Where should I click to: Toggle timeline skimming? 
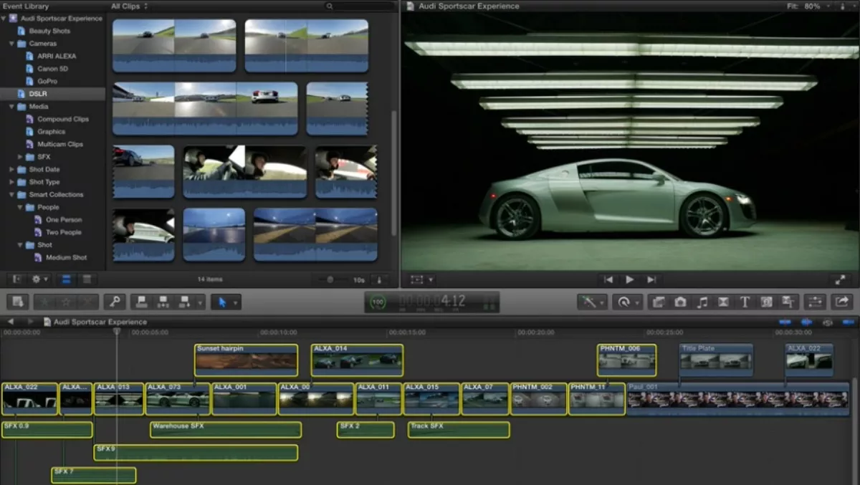coord(785,322)
